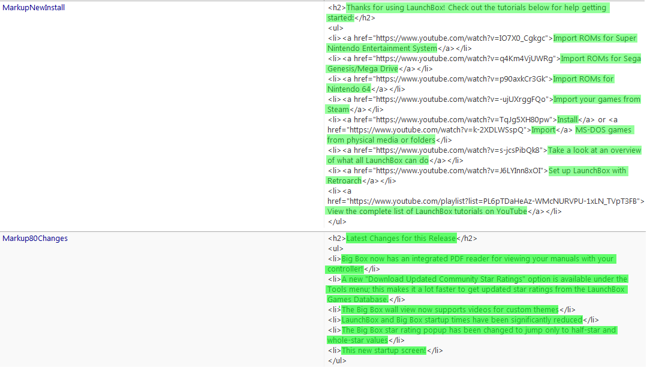The height and width of the screenshot is (371, 647).
Task: Click the highlighted word 'Install'
Action: pos(567,119)
